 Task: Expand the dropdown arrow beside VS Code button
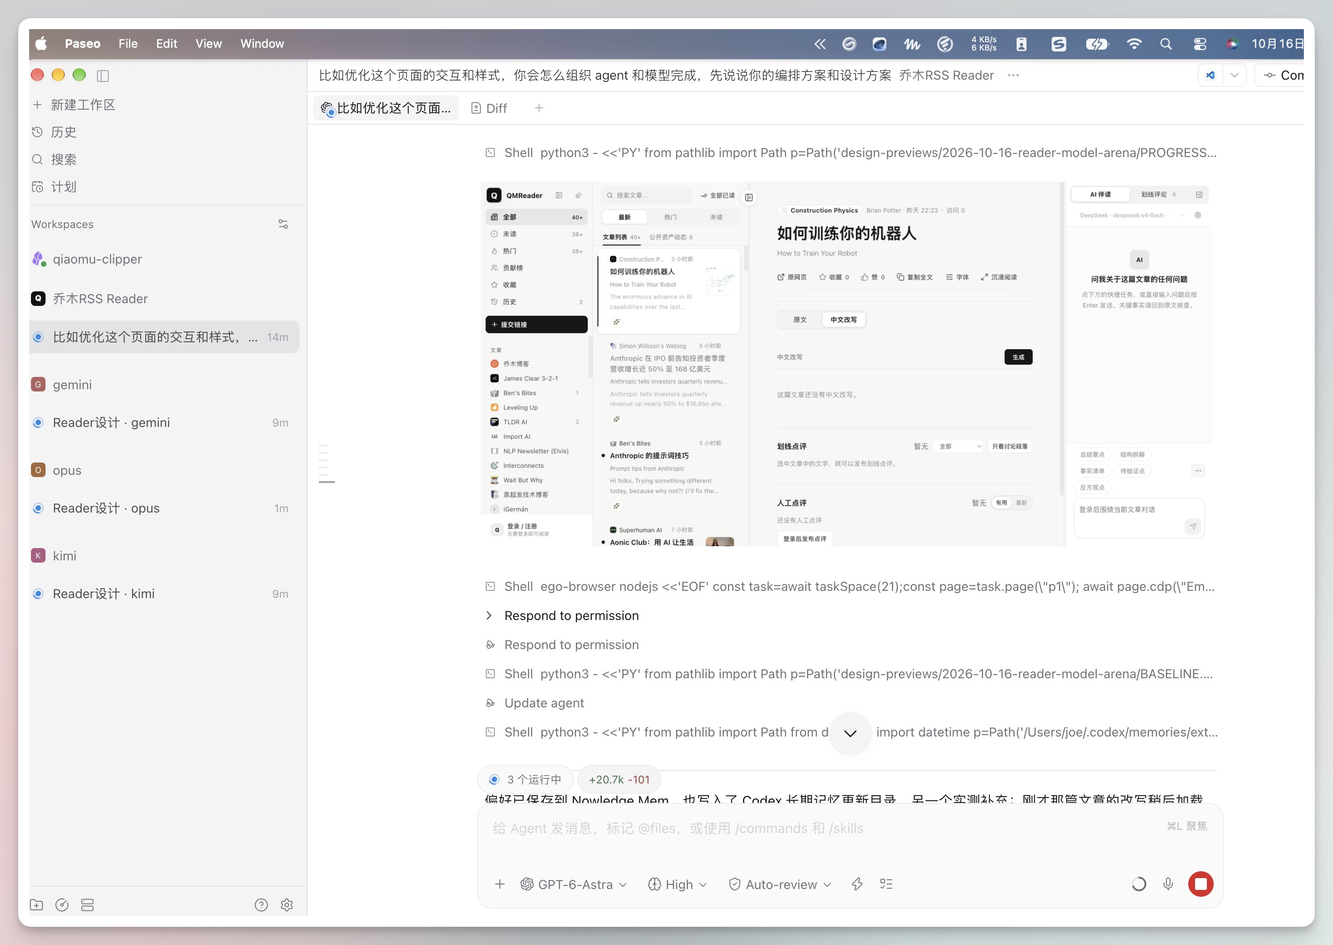point(1234,76)
